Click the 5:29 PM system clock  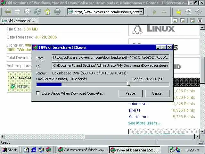coord(193,150)
